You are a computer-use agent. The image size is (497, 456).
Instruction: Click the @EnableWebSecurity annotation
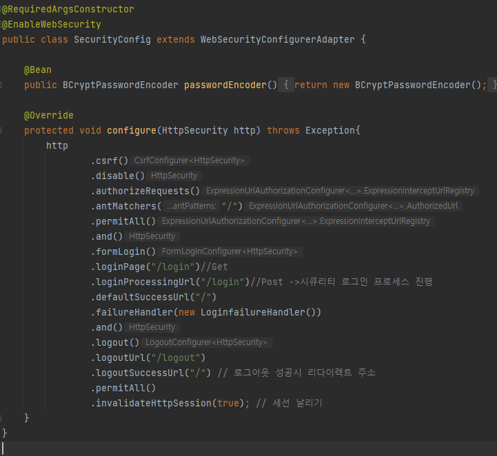pos(52,24)
